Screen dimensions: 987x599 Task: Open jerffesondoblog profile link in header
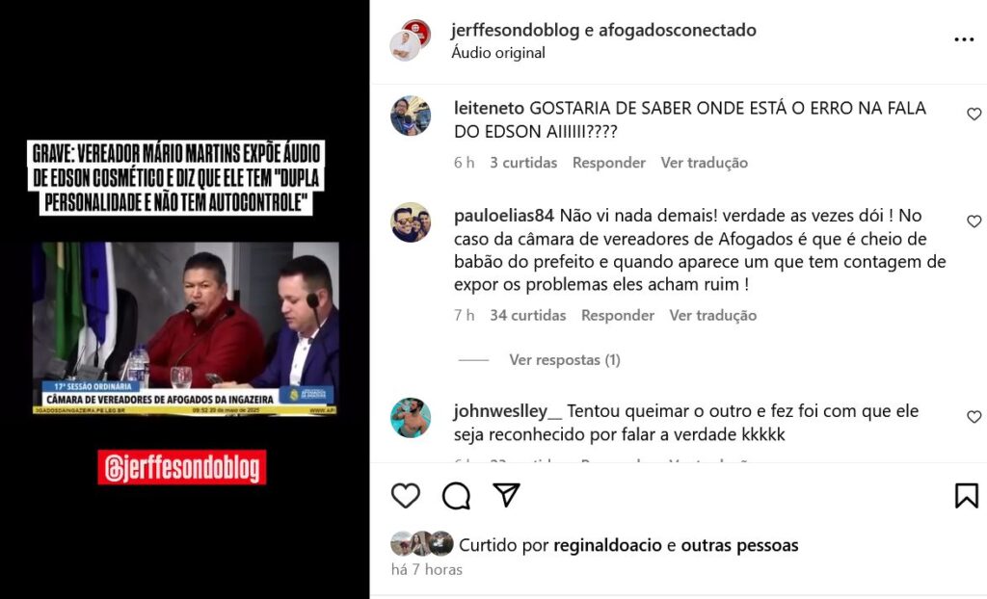pyautogui.click(x=515, y=30)
